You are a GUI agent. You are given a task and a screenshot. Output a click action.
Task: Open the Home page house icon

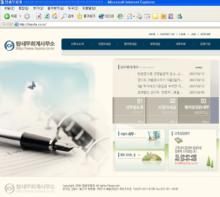tap(55, 16)
